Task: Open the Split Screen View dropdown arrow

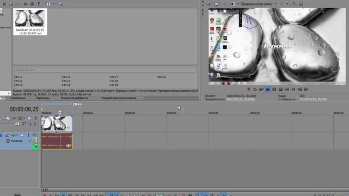Action: [238, 4]
